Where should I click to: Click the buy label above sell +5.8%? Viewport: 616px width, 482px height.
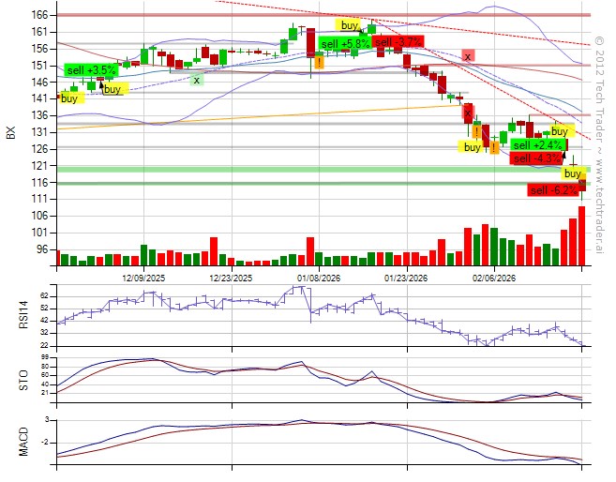coord(349,25)
